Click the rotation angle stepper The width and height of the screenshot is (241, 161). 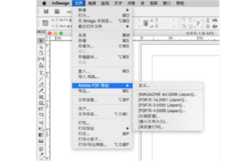(157, 20)
